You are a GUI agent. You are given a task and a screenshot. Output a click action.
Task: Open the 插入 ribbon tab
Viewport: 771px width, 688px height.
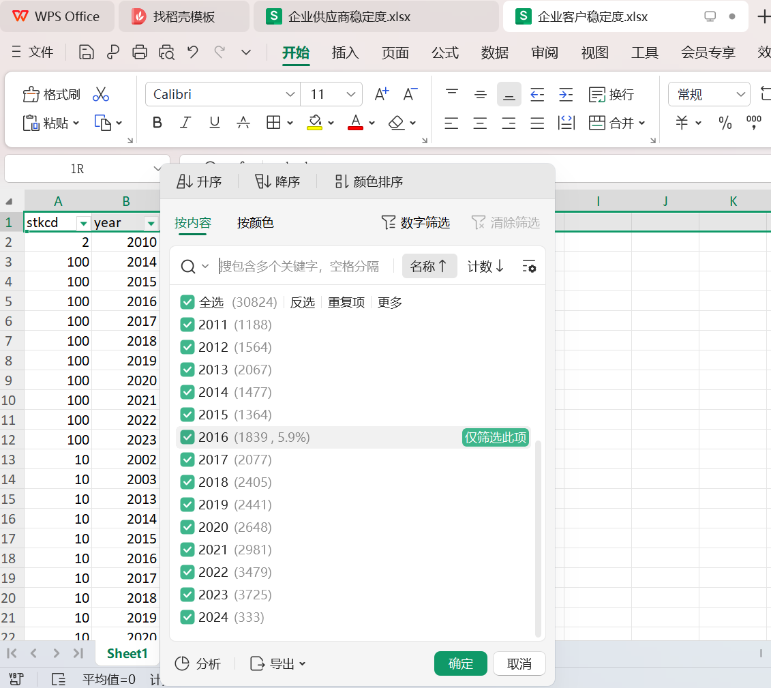[x=345, y=53]
